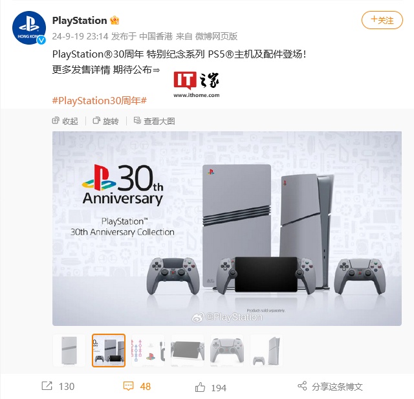414x399 pixels.
Task: Click the PlayStation Hong Kong avatar
Action: click(28, 28)
